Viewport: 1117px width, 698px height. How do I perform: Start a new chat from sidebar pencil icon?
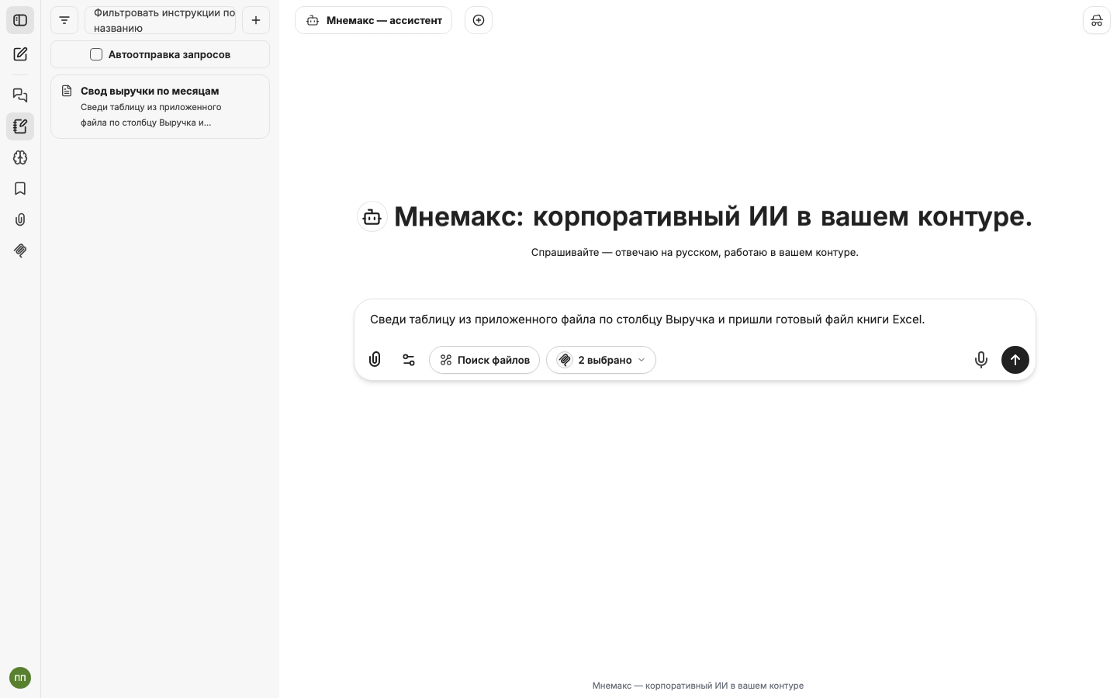(x=20, y=54)
